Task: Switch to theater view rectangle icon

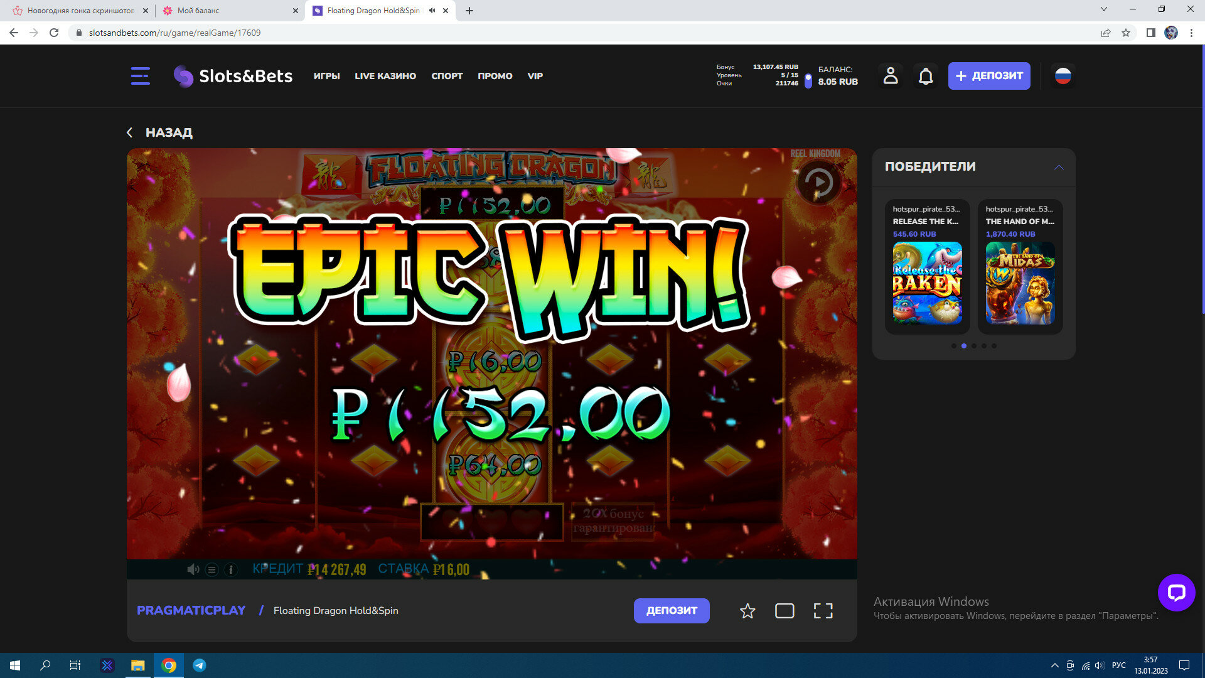Action: coord(785,611)
